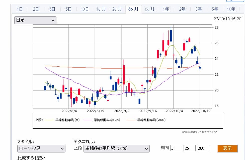Switch to the 1日 period tab
Screen dimensions: 245x160
click(x=20, y=9)
